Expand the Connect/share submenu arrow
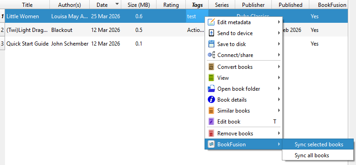 click(279, 55)
